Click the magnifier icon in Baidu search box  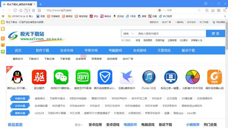tap(199, 10)
